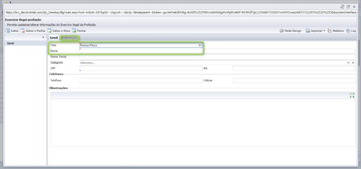Viewport: 361px width, 169px height.
Task: Click inside the Observações text area
Action: (203, 122)
